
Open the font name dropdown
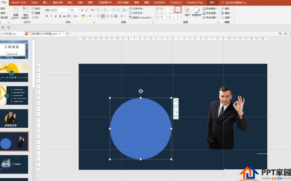[57, 10]
